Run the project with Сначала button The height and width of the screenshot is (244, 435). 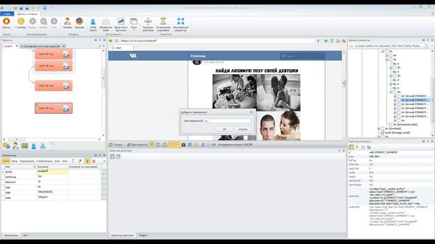coord(21,23)
